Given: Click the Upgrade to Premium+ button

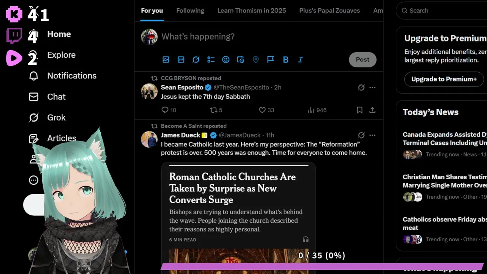Looking at the screenshot, I should pos(444,79).
